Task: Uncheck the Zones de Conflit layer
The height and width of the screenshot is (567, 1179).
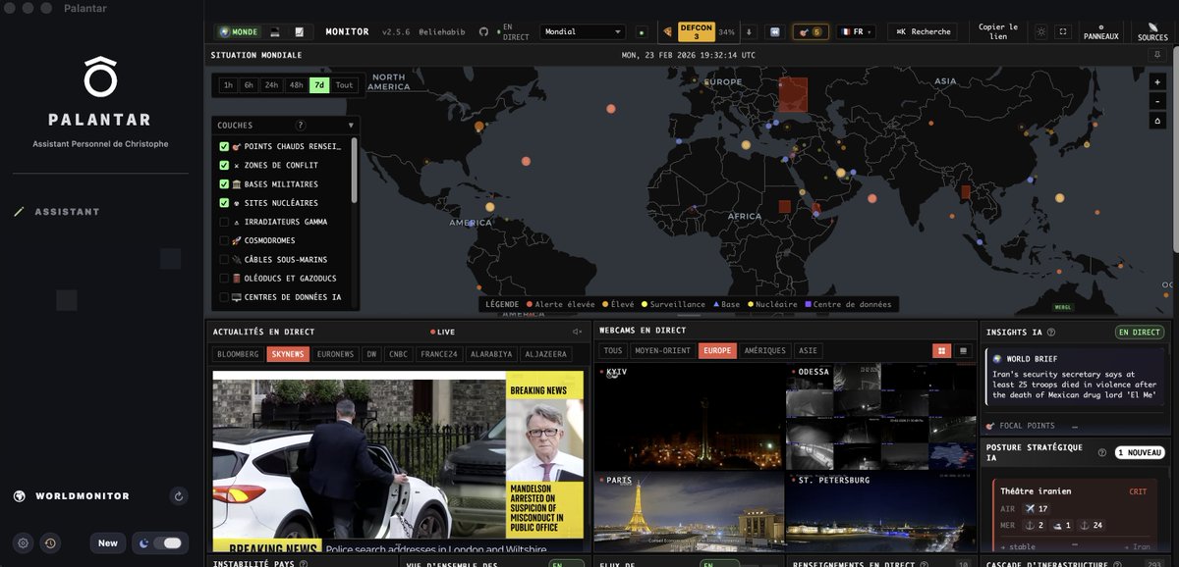Action: (224, 165)
